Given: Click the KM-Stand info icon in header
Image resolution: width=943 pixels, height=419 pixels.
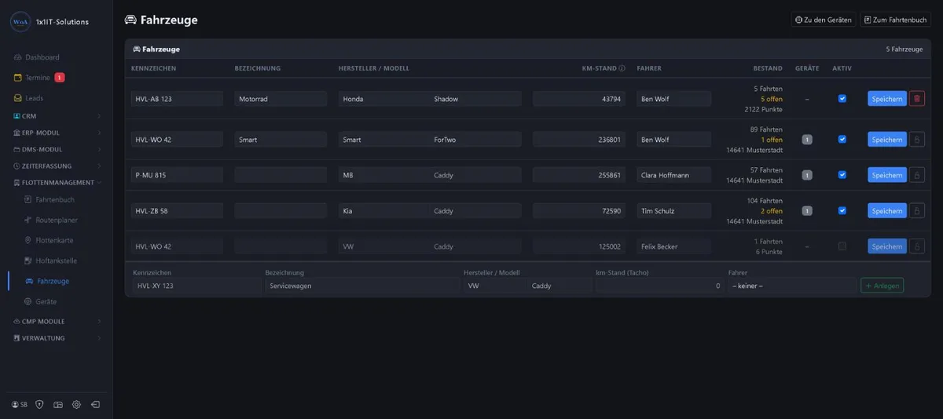Looking at the screenshot, I should pyautogui.click(x=622, y=68).
